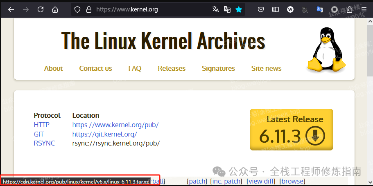Click the Location column heading
Image resolution: width=373 pixels, height=186 pixels.
point(86,115)
